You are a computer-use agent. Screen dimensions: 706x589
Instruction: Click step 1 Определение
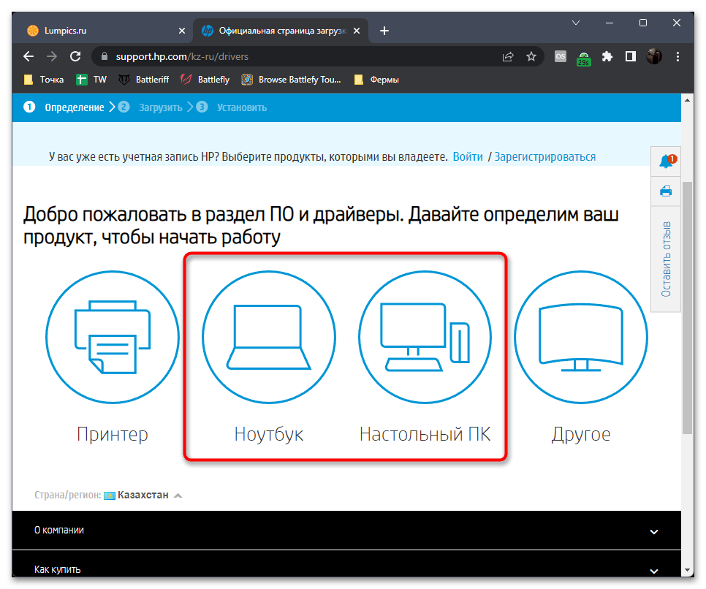point(64,107)
